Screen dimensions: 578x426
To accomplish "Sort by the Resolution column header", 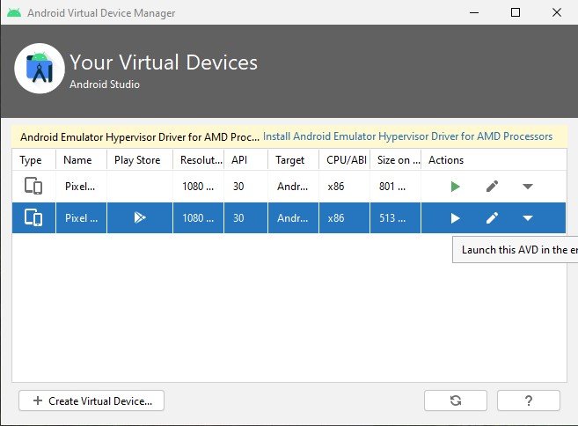I will 198,160.
